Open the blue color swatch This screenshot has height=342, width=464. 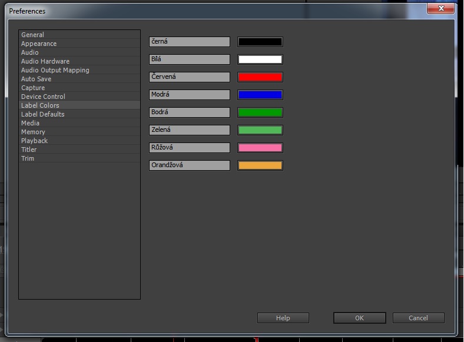260,95
